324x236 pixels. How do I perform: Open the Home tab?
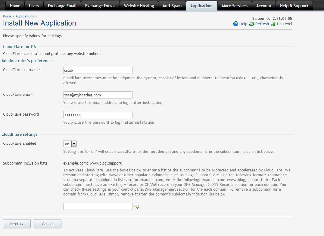click(x=15, y=6)
